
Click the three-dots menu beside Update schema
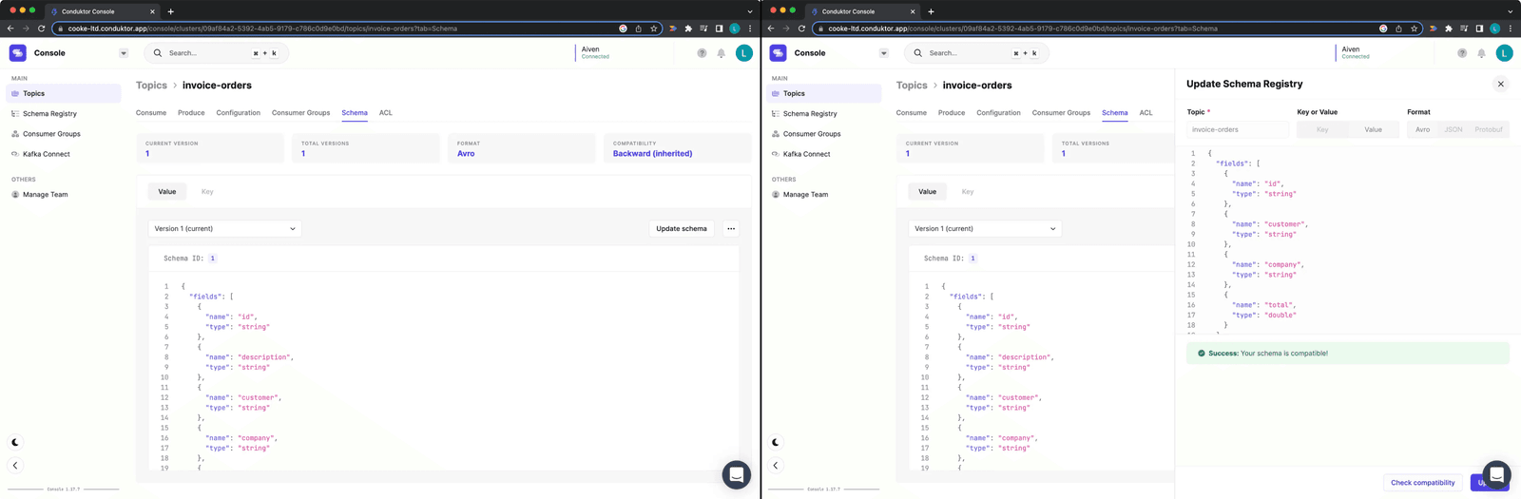tap(731, 229)
